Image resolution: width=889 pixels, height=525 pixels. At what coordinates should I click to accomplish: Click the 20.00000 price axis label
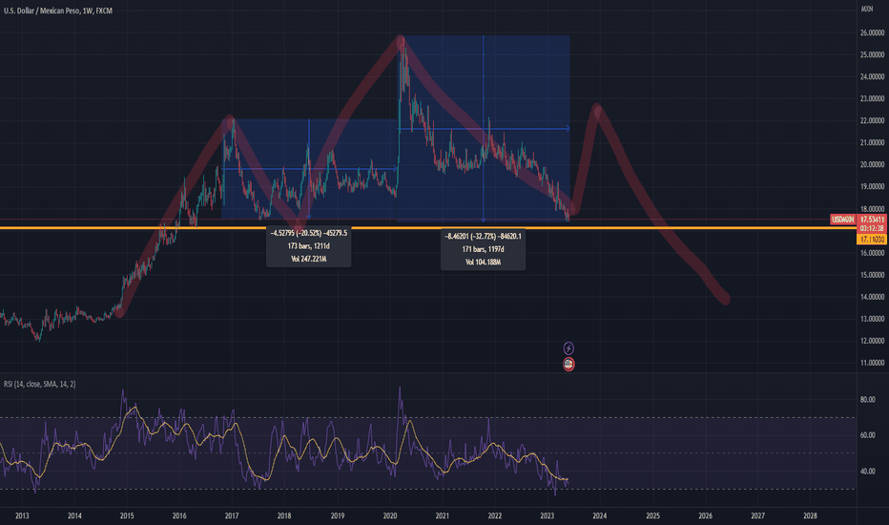pyautogui.click(x=872, y=164)
